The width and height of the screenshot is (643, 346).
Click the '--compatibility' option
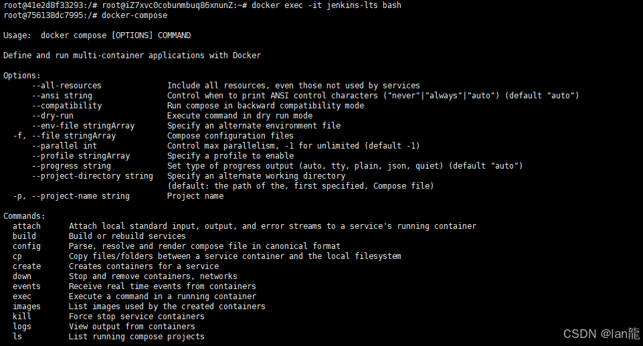click(x=67, y=106)
